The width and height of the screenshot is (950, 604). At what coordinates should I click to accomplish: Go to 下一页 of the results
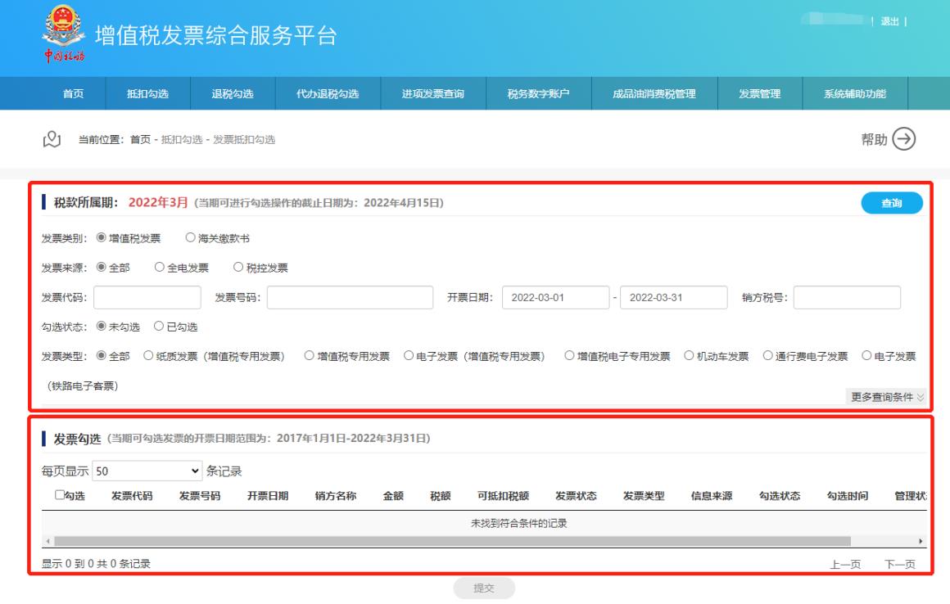899,564
